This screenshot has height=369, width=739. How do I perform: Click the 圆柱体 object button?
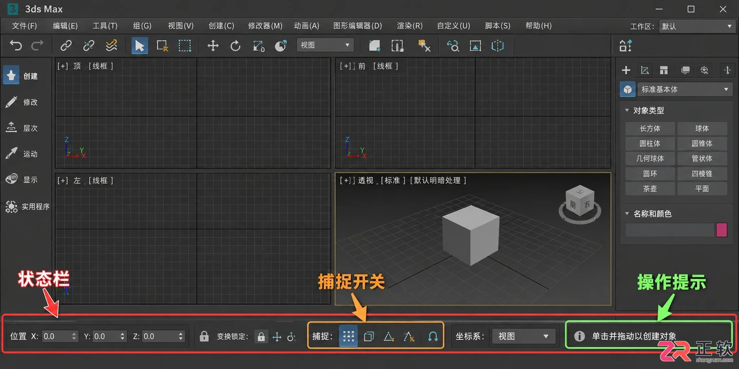click(x=650, y=143)
